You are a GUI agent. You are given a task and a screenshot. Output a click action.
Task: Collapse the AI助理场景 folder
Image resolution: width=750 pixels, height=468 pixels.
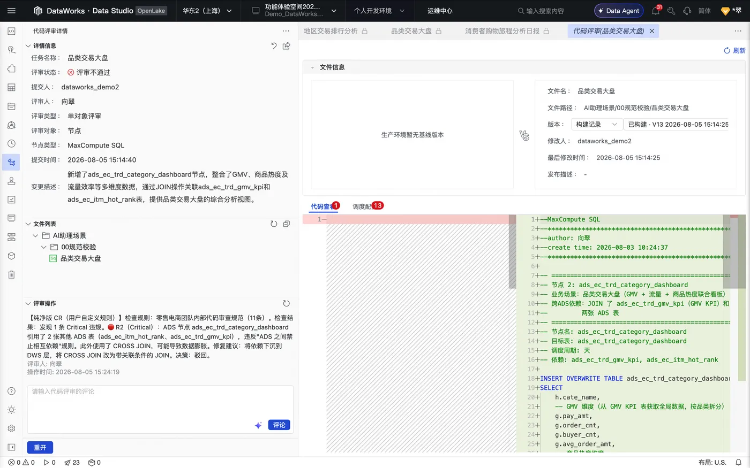[x=35, y=236]
